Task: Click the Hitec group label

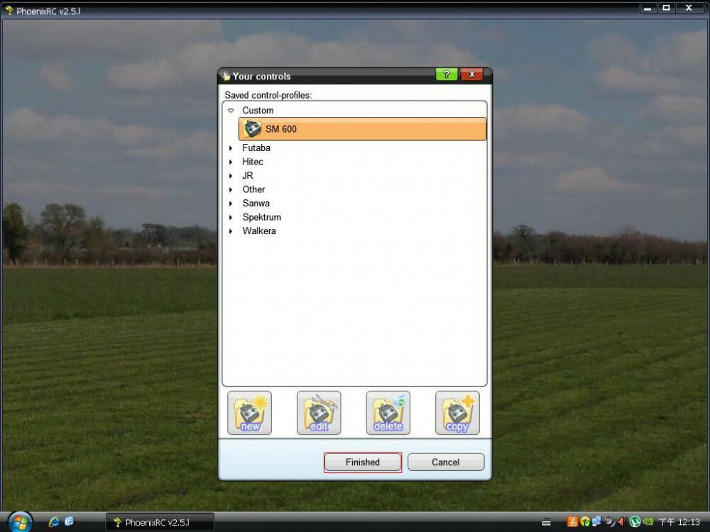Action: (x=253, y=162)
